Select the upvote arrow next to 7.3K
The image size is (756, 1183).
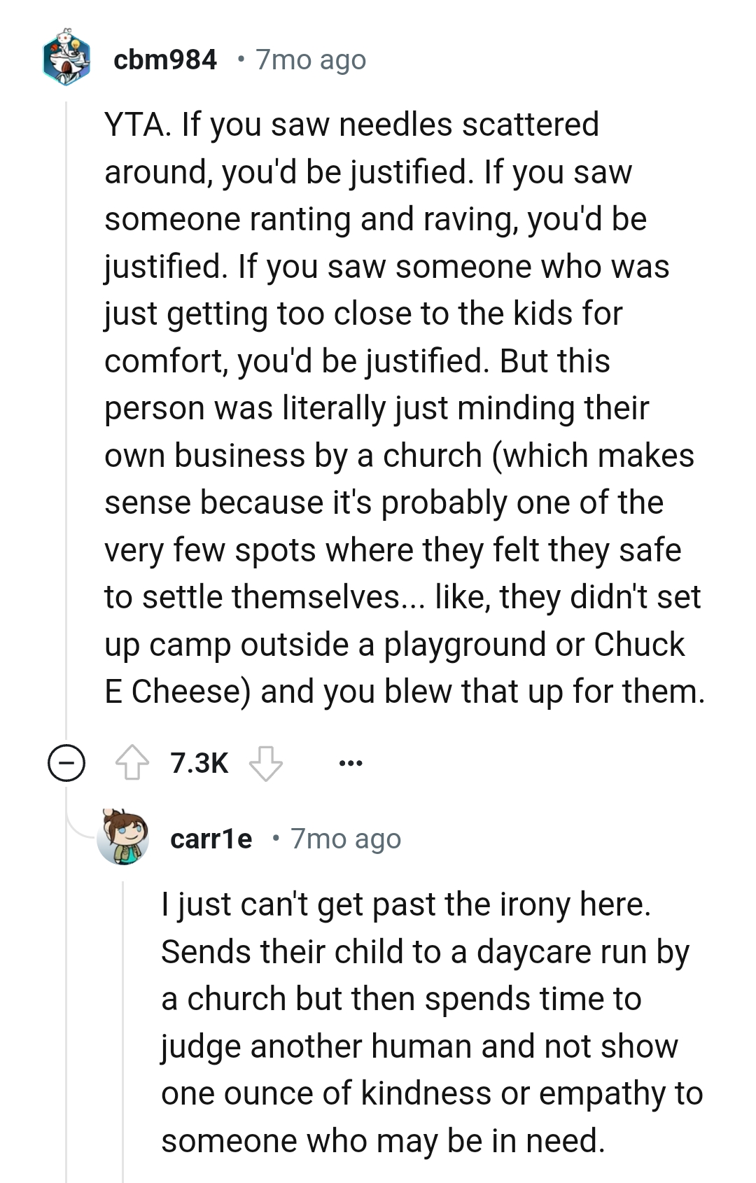click(x=131, y=764)
